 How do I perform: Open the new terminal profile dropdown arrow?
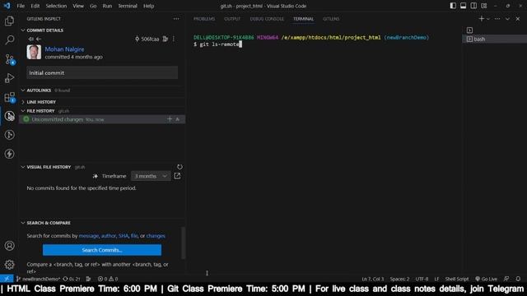point(488,19)
